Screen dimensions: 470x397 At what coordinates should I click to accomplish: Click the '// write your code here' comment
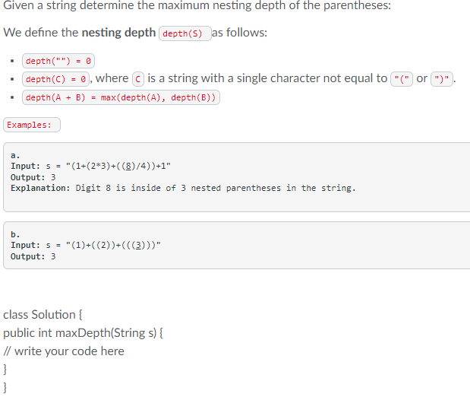(x=64, y=351)
